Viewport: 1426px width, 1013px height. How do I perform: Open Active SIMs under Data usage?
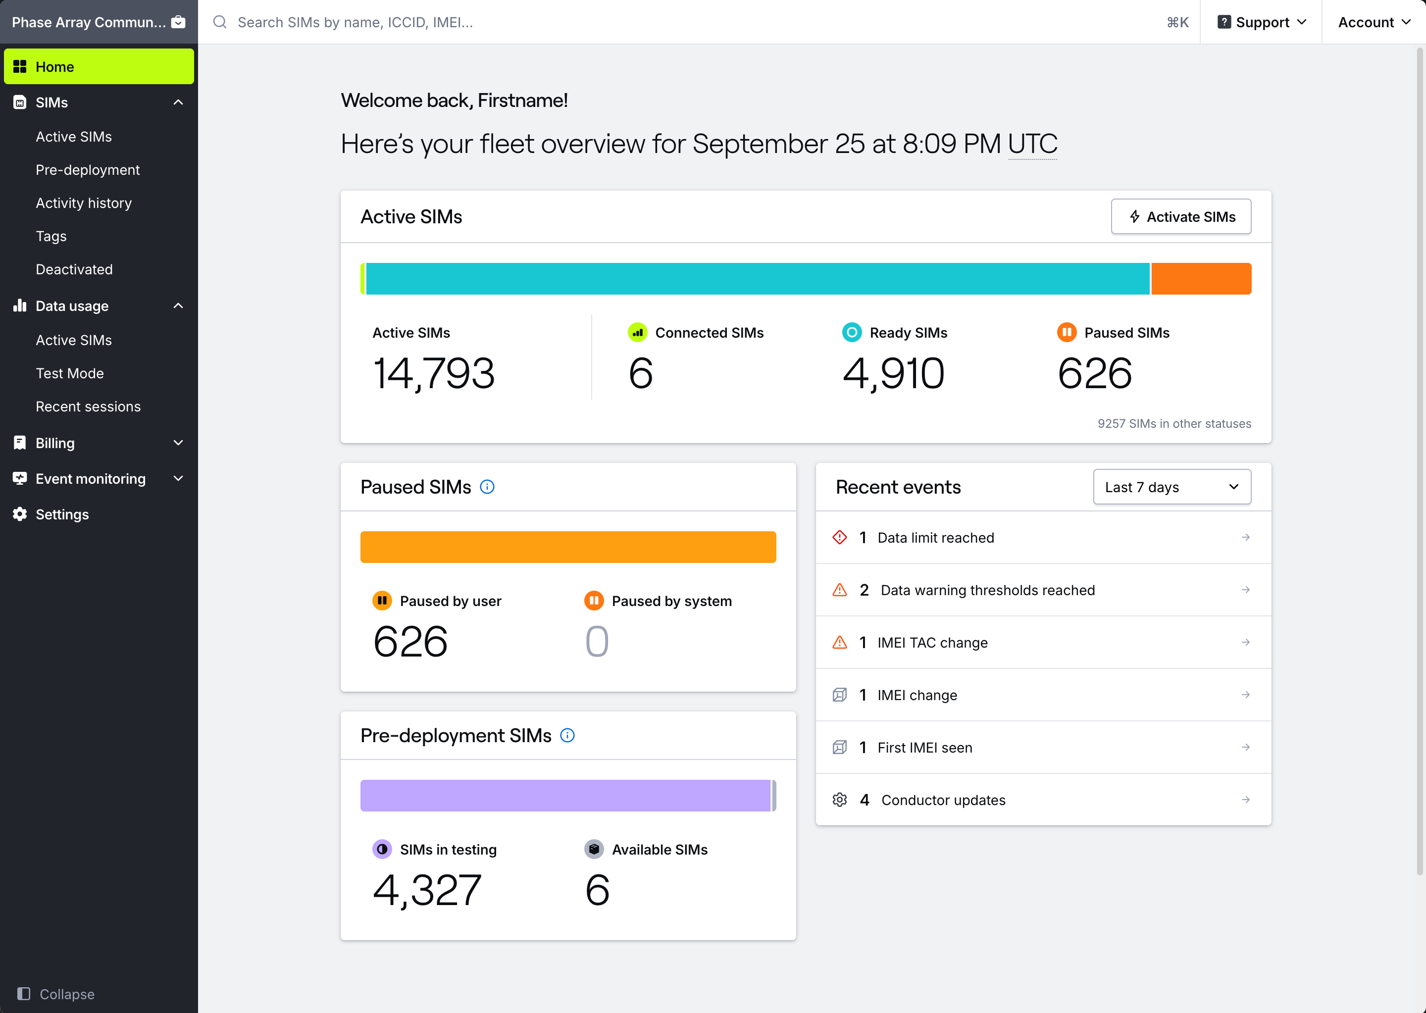click(x=74, y=340)
